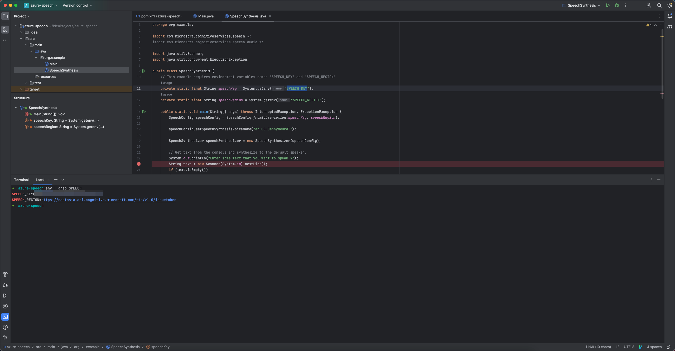Click the 1 usage hint above speechKey
This screenshot has width=675, height=351.
click(x=166, y=83)
